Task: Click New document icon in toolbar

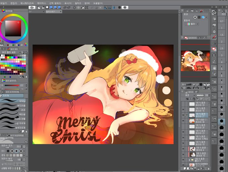Action: [39, 8]
